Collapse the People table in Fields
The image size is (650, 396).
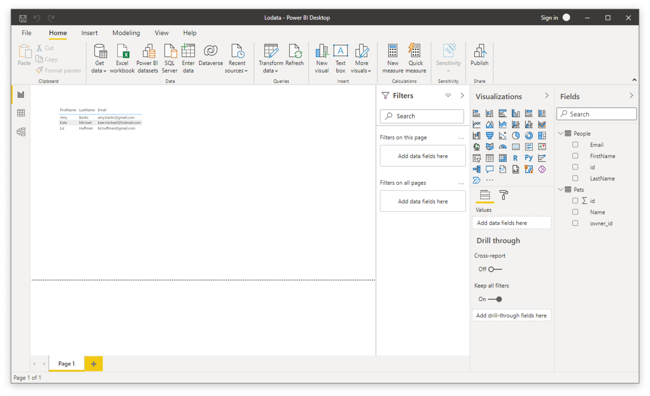click(561, 134)
